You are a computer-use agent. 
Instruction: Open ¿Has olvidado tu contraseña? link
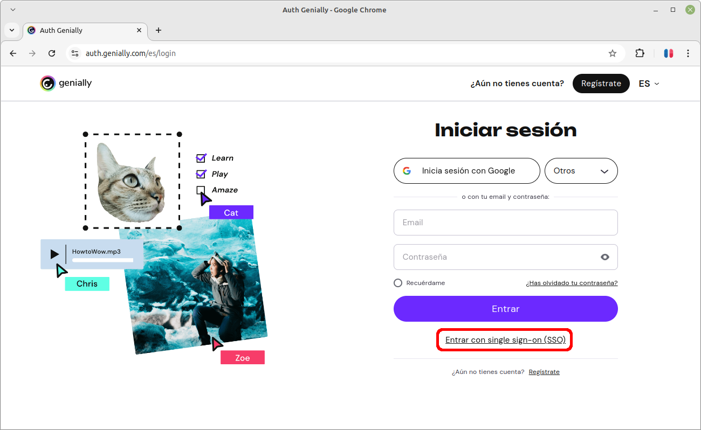coord(572,283)
